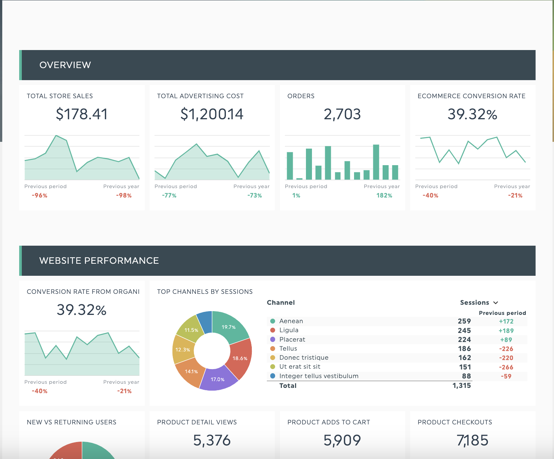This screenshot has height=459, width=554.
Task: Open the PRODUCT CHECKOUTS widget title
Action: coord(455,422)
